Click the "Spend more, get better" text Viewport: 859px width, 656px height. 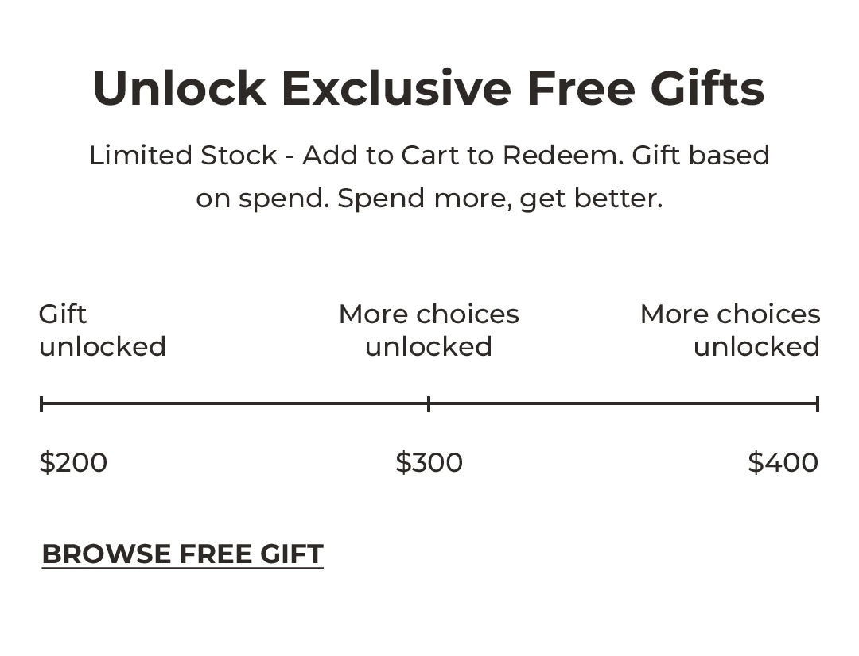pos(499,199)
